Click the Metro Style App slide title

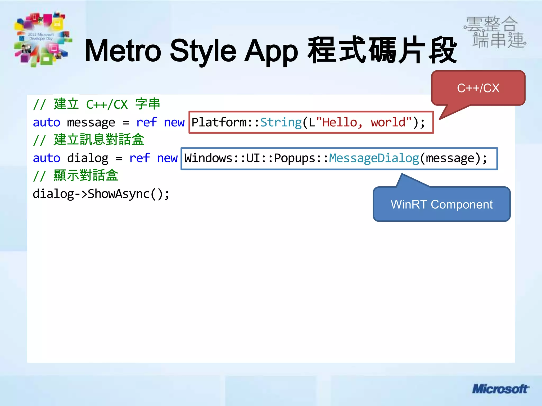click(270, 51)
